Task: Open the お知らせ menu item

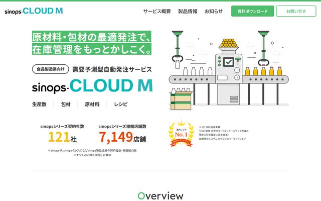Action: coord(214,11)
